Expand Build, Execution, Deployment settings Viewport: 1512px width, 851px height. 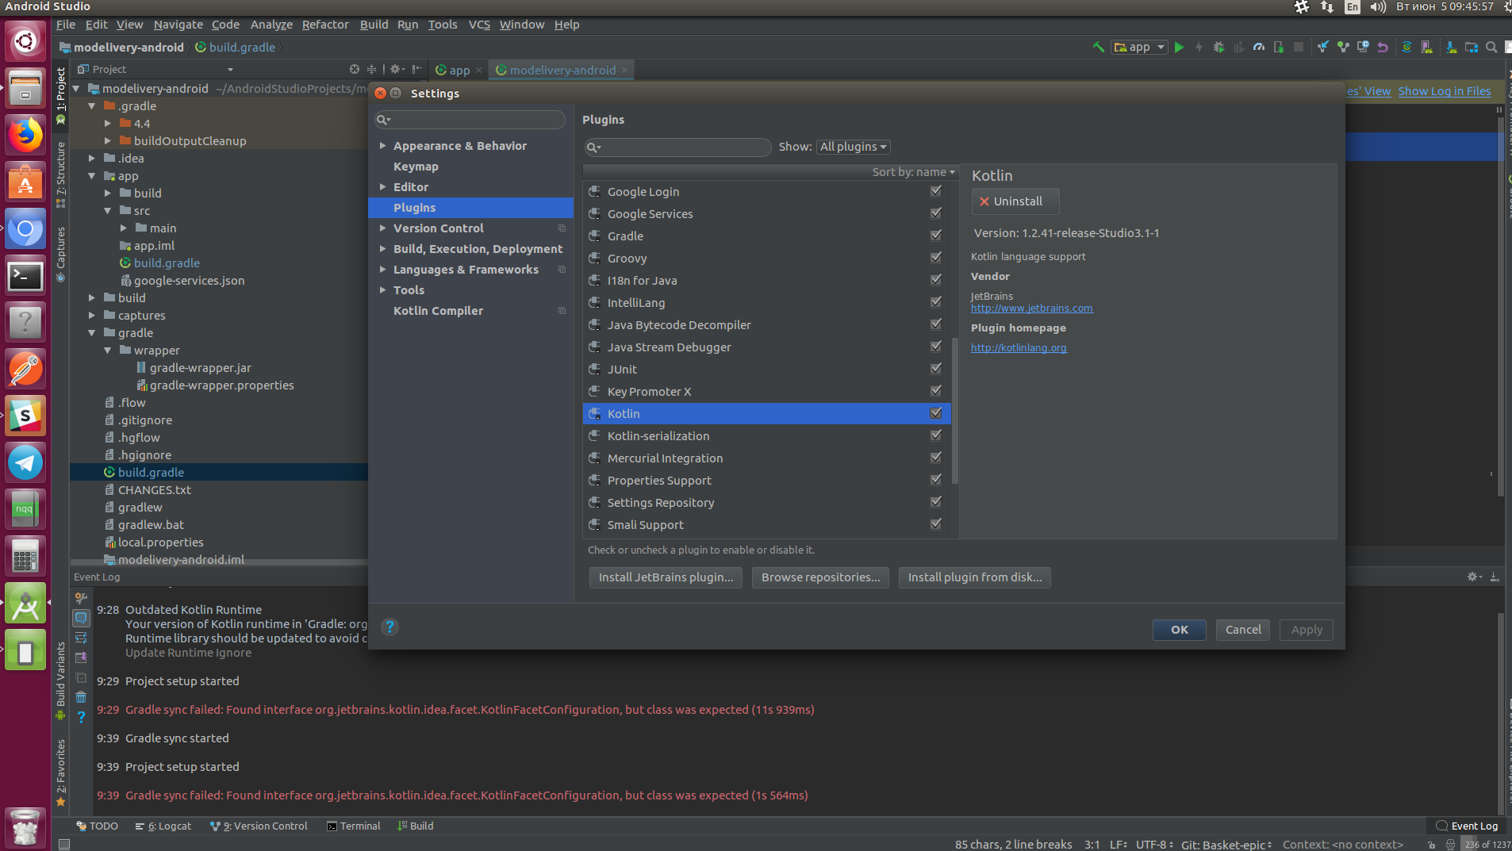[383, 249]
